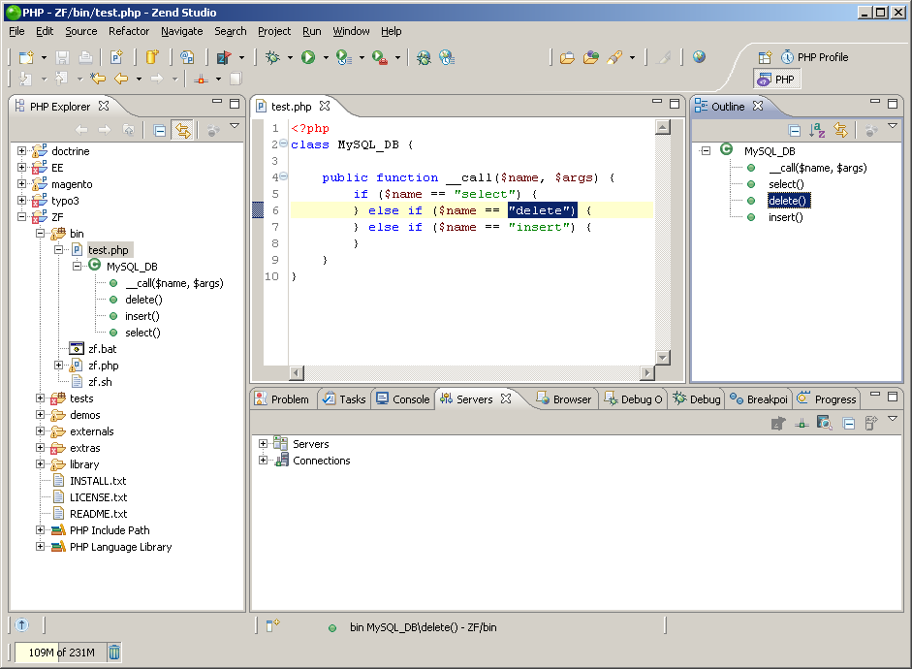
Task: Switch to the Breakpoints tab
Action: [759, 399]
